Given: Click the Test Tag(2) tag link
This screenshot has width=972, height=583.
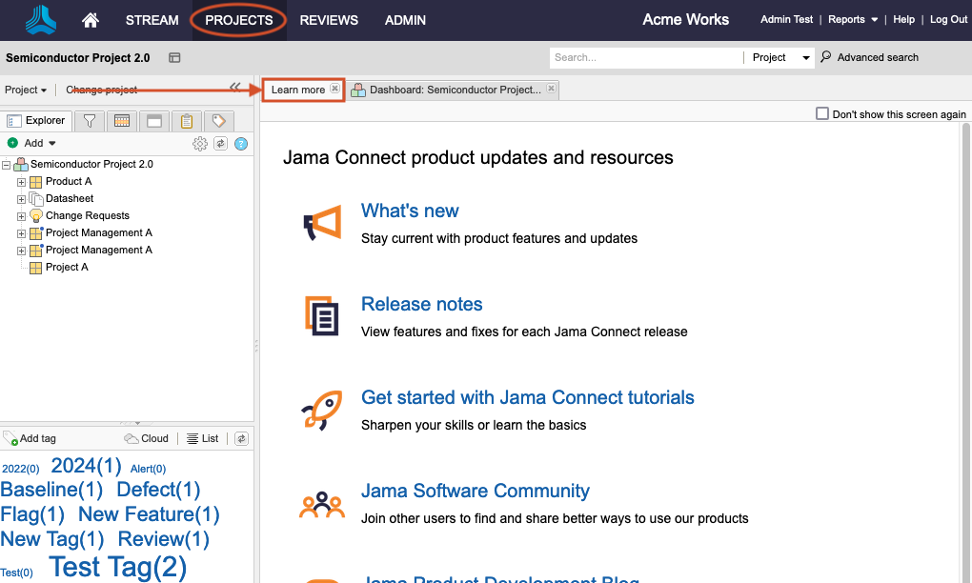Looking at the screenshot, I should [x=118, y=568].
